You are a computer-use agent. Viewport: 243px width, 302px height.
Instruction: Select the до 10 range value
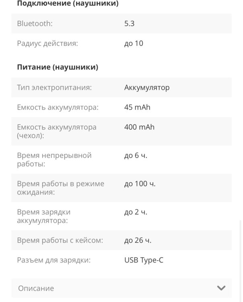[x=134, y=43]
